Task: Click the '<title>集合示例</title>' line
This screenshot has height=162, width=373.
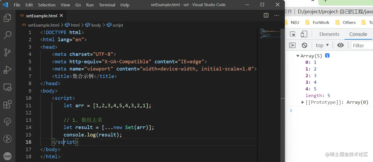Action: click(84, 76)
